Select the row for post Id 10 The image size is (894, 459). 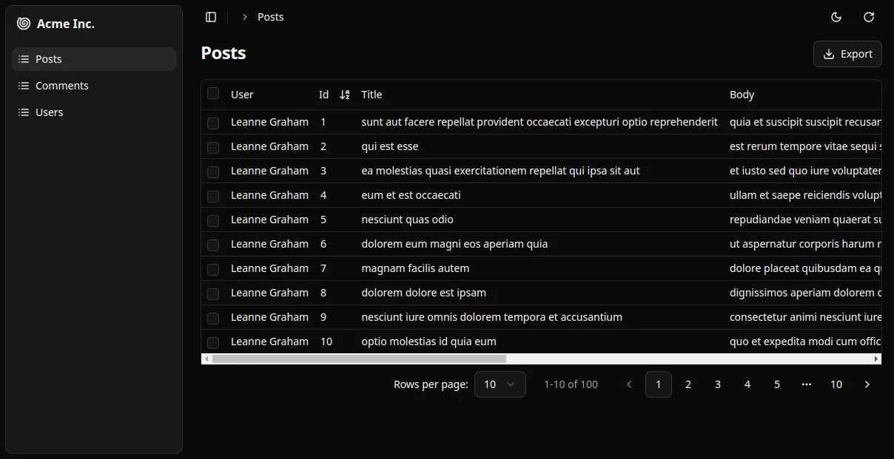pos(213,342)
